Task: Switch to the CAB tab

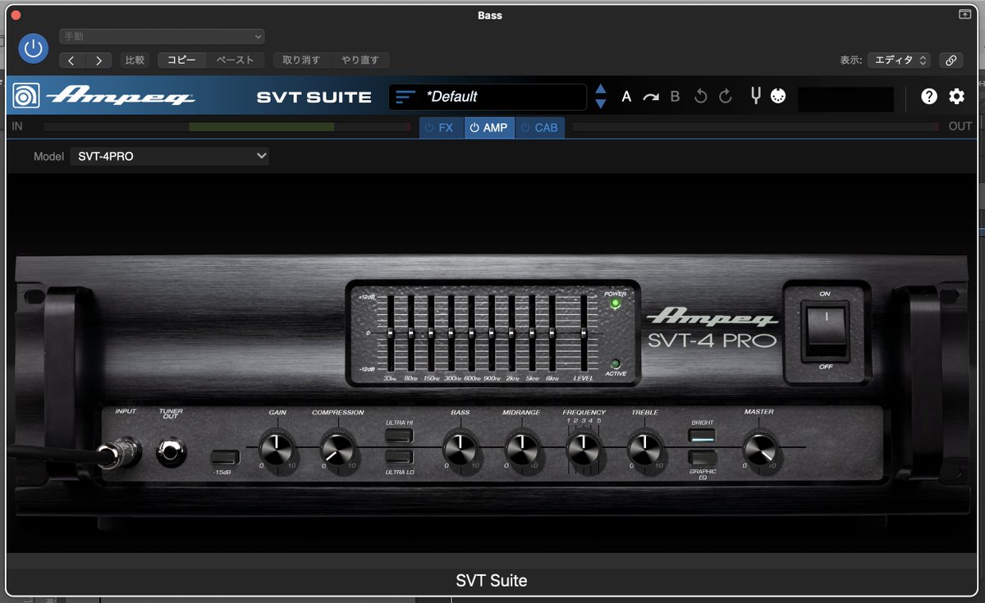Action: click(540, 127)
